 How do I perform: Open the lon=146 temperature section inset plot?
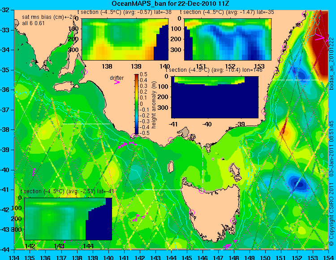(x=215, y=97)
